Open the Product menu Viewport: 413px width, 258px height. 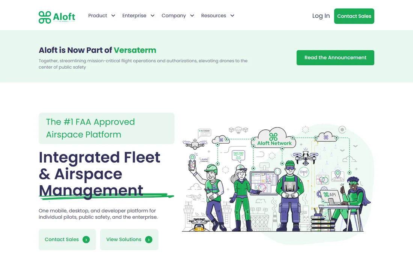[x=98, y=15]
